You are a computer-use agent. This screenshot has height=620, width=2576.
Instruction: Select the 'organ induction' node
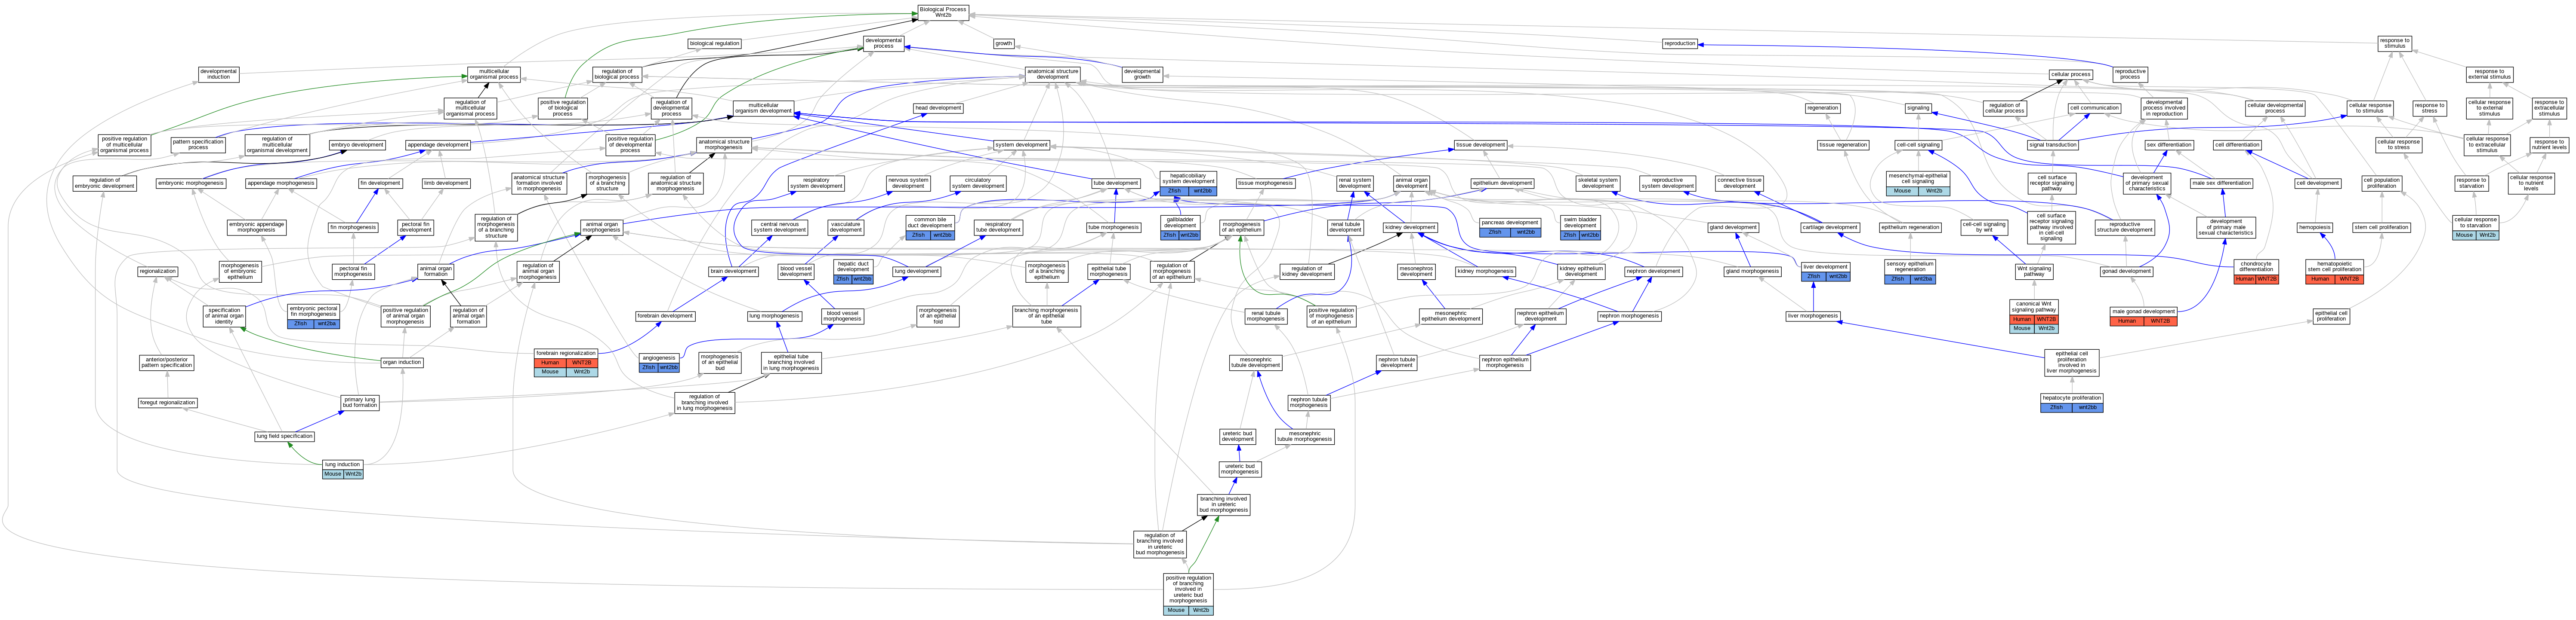[x=402, y=362]
